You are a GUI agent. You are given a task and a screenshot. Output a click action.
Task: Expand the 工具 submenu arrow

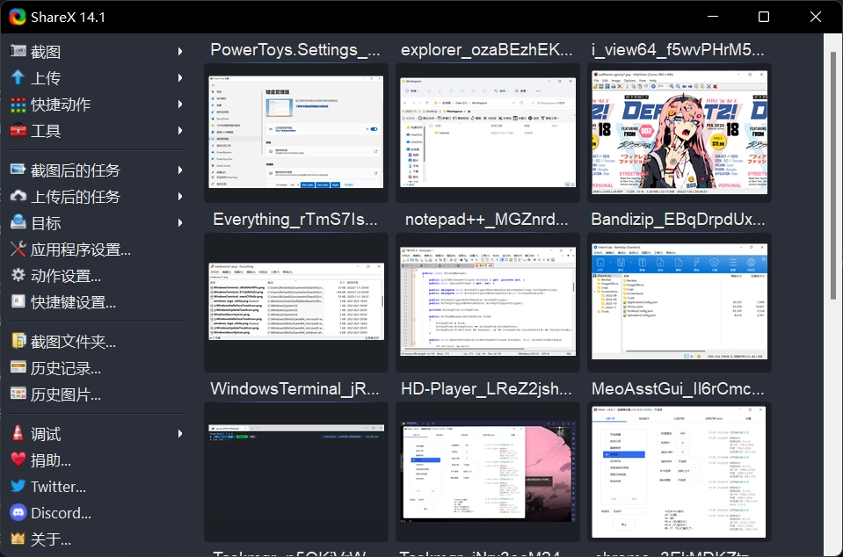(180, 131)
